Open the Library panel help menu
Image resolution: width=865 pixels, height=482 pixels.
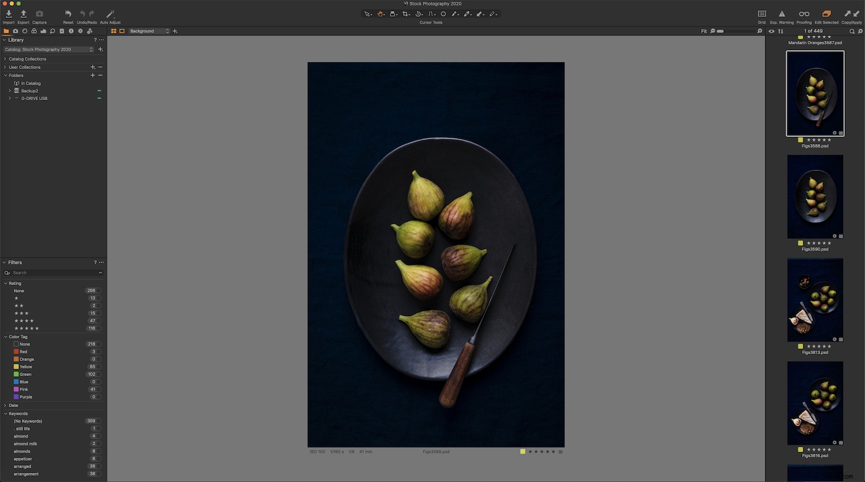tap(95, 40)
